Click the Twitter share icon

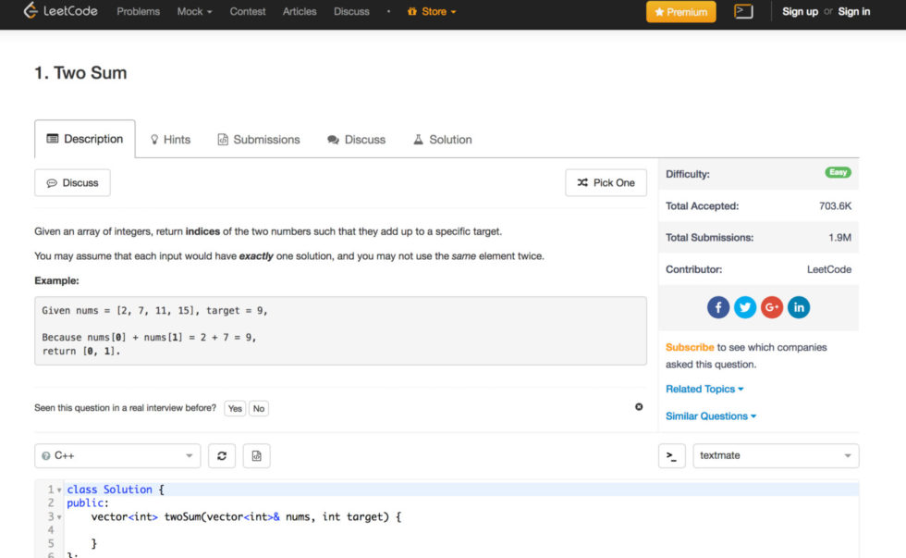click(745, 307)
